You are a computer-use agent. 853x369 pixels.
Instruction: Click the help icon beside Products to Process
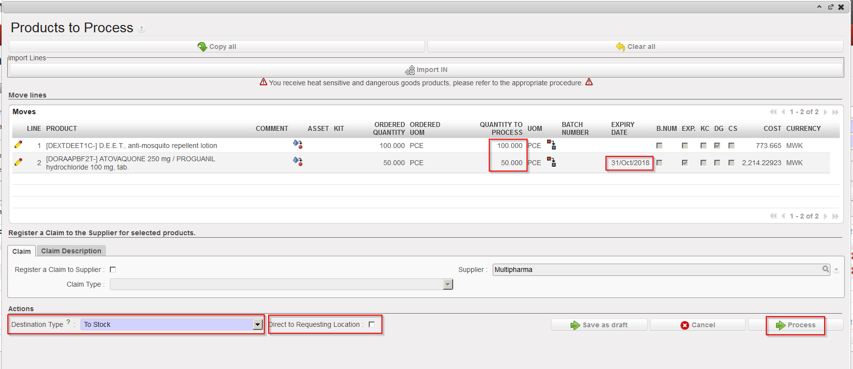(x=141, y=29)
